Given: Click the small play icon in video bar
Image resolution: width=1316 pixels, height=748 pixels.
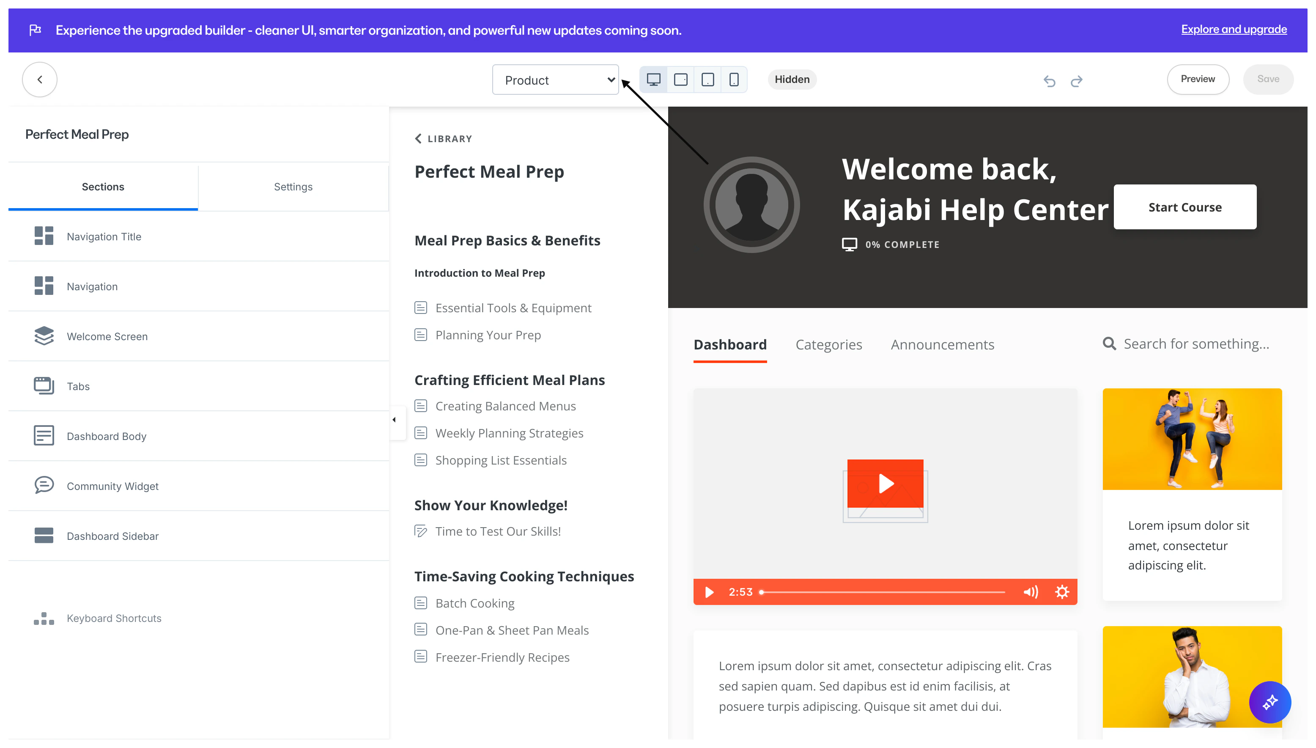Looking at the screenshot, I should pyautogui.click(x=709, y=592).
